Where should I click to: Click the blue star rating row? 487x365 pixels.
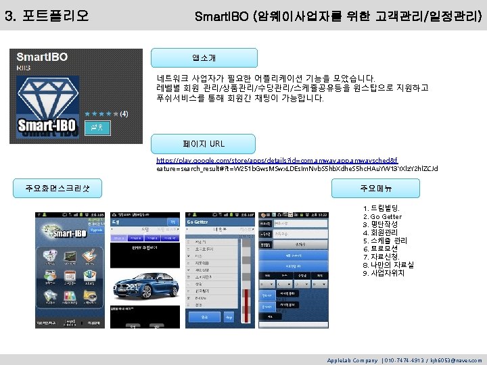(x=102, y=114)
